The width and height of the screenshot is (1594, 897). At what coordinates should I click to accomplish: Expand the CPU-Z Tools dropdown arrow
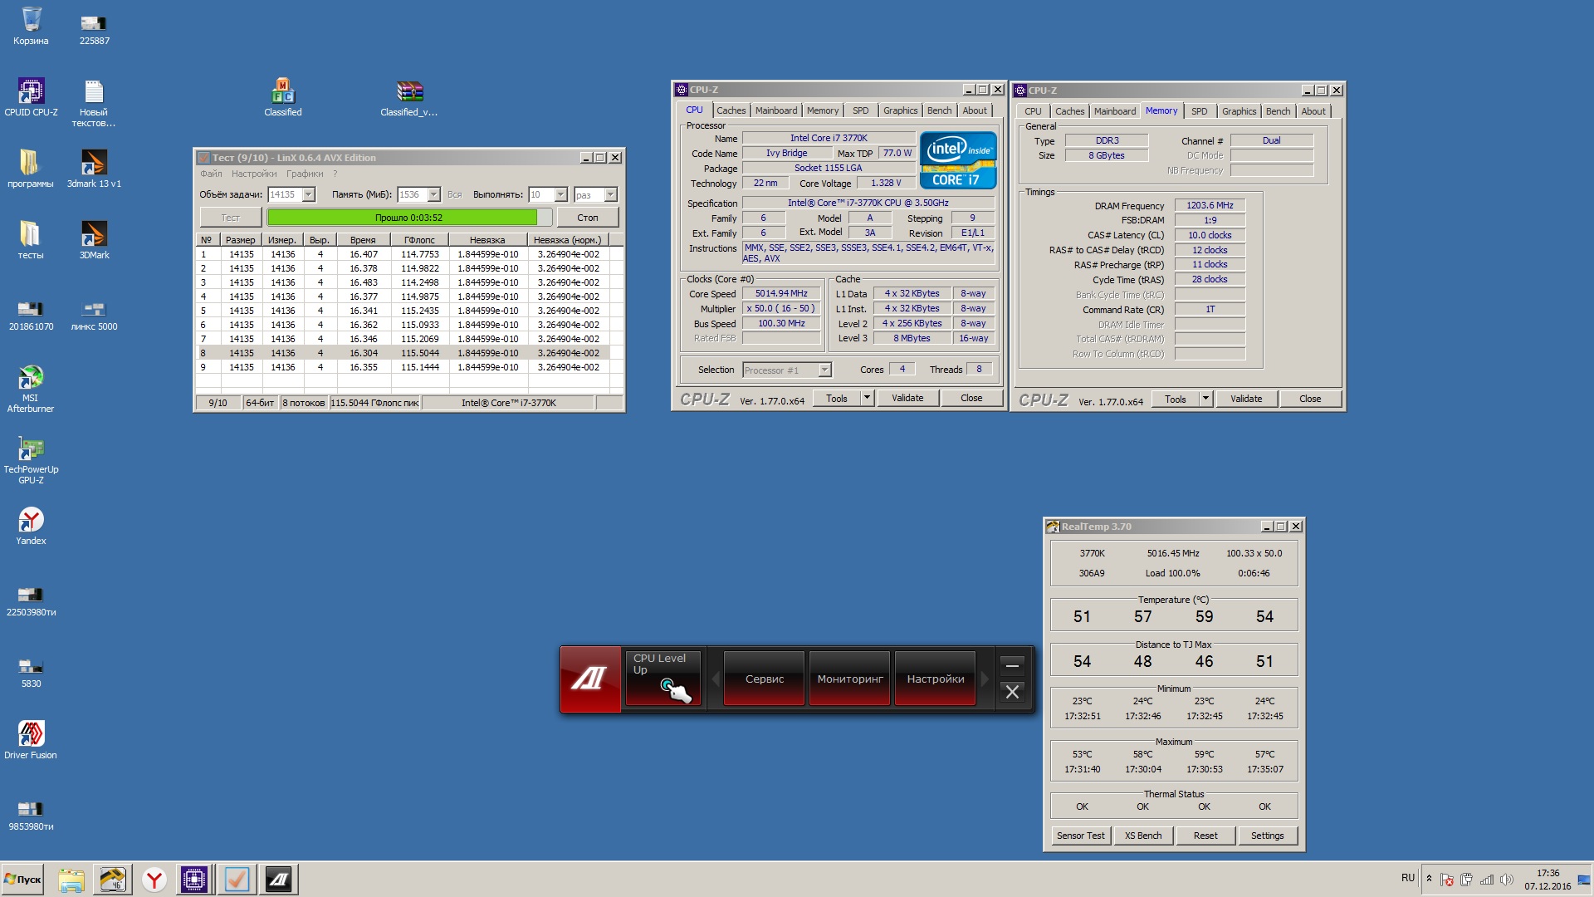(x=867, y=398)
